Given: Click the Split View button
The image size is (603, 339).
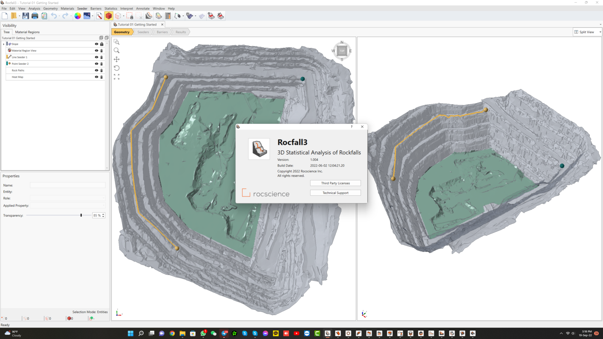Looking at the screenshot, I should click(584, 32).
